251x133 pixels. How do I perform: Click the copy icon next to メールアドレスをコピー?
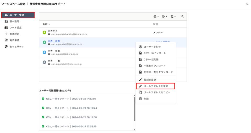(140, 92)
